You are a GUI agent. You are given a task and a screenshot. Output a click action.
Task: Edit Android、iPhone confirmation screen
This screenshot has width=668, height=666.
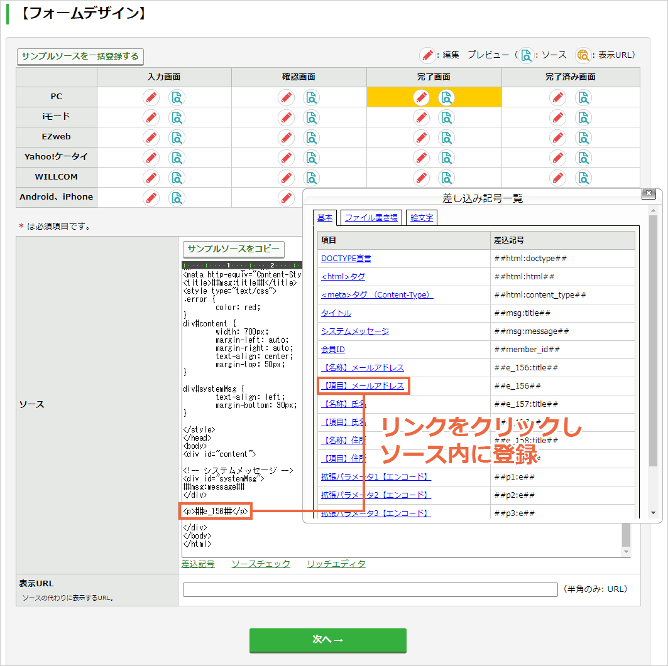coord(287,198)
